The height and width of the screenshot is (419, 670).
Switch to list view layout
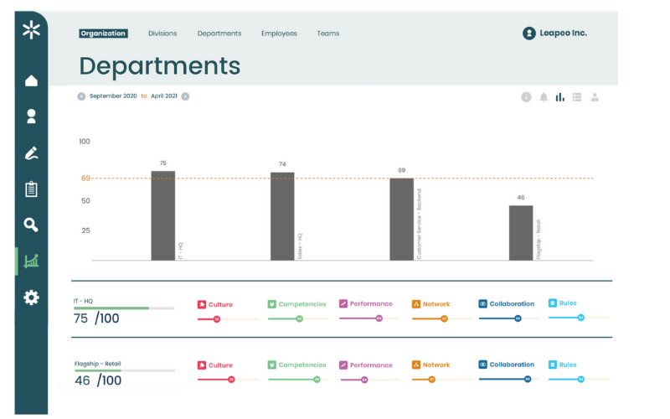click(x=577, y=97)
